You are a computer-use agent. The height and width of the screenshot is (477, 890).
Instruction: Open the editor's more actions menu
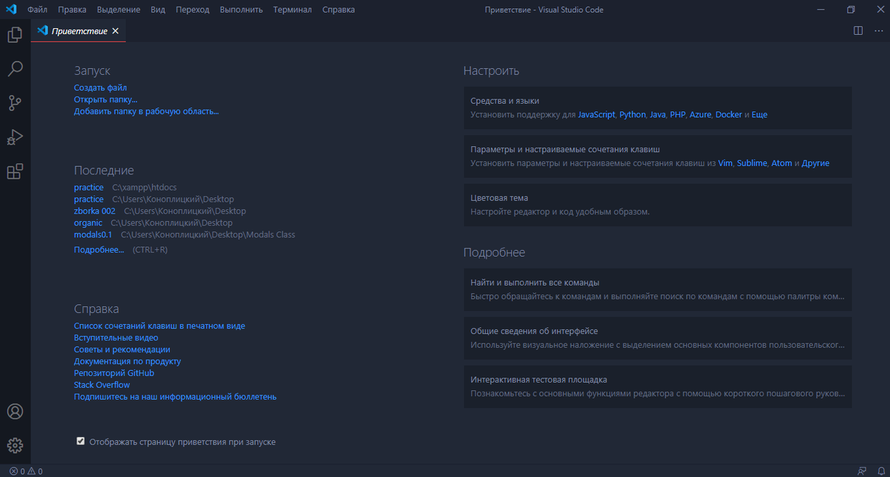pos(879,30)
